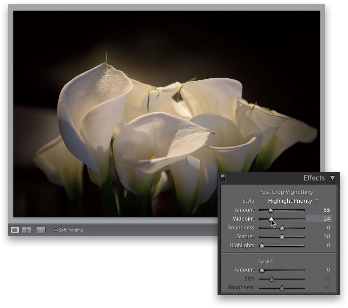This screenshot has height=308, width=348.
Task: Click the calla lily photo preview
Action: 166,113
